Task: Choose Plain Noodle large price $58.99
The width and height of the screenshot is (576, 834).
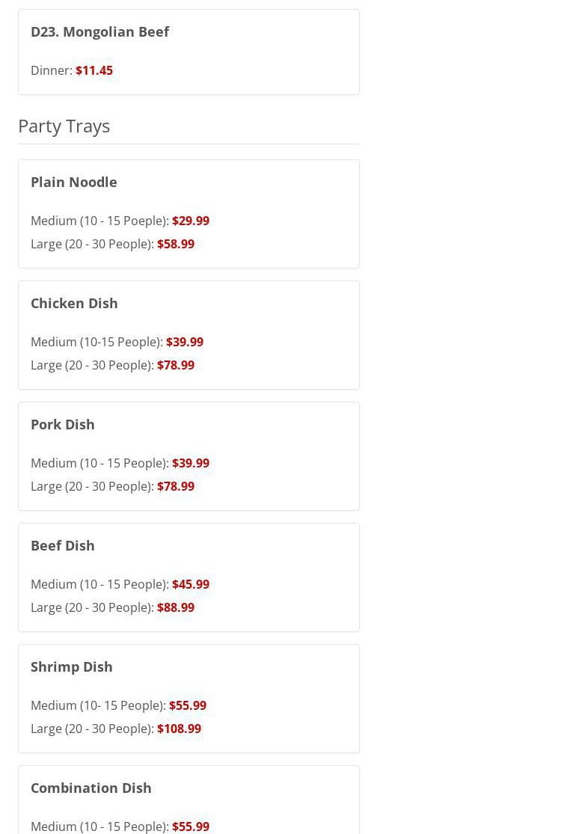Action: (175, 244)
